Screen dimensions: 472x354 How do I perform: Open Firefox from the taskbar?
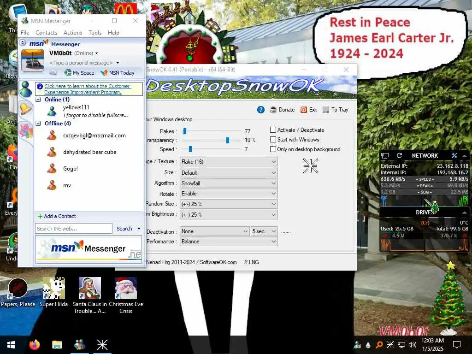(x=34, y=345)
